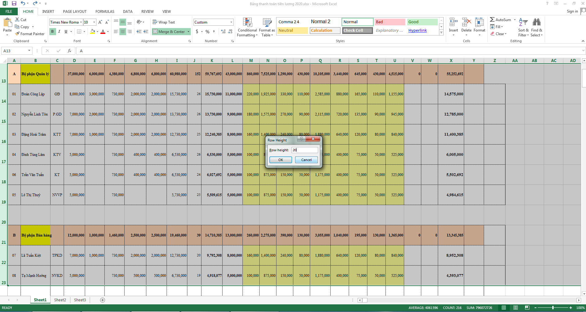The height and width of the screenshot is (312, 586).
Task: Expand the Number Format dropdown showing Custom
Action: 231,22
